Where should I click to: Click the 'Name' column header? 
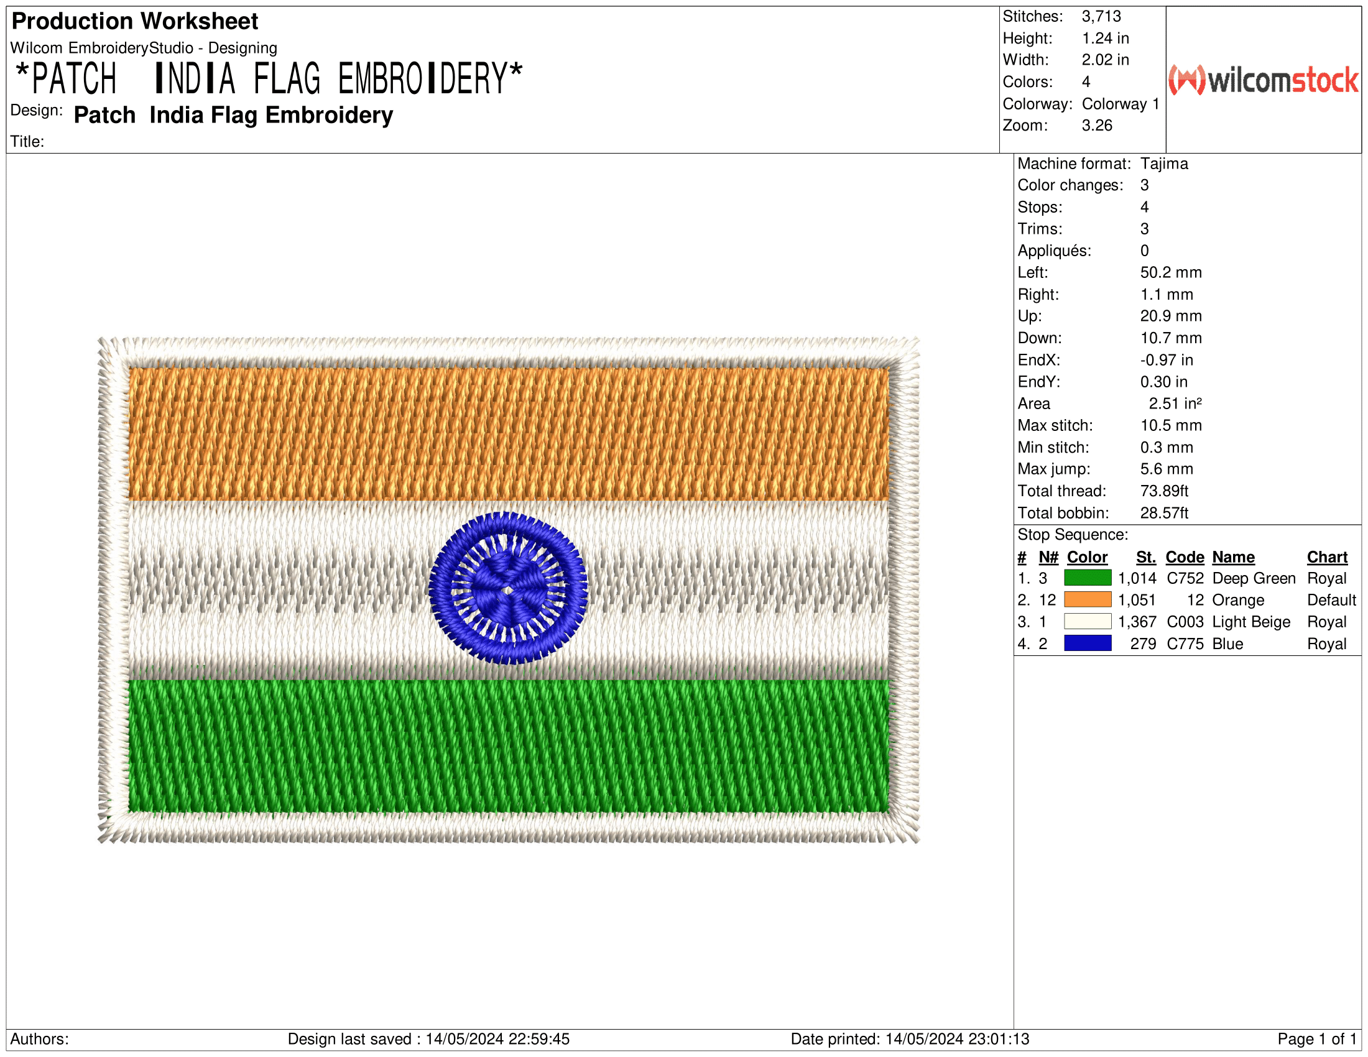(x=1232, y=557)
